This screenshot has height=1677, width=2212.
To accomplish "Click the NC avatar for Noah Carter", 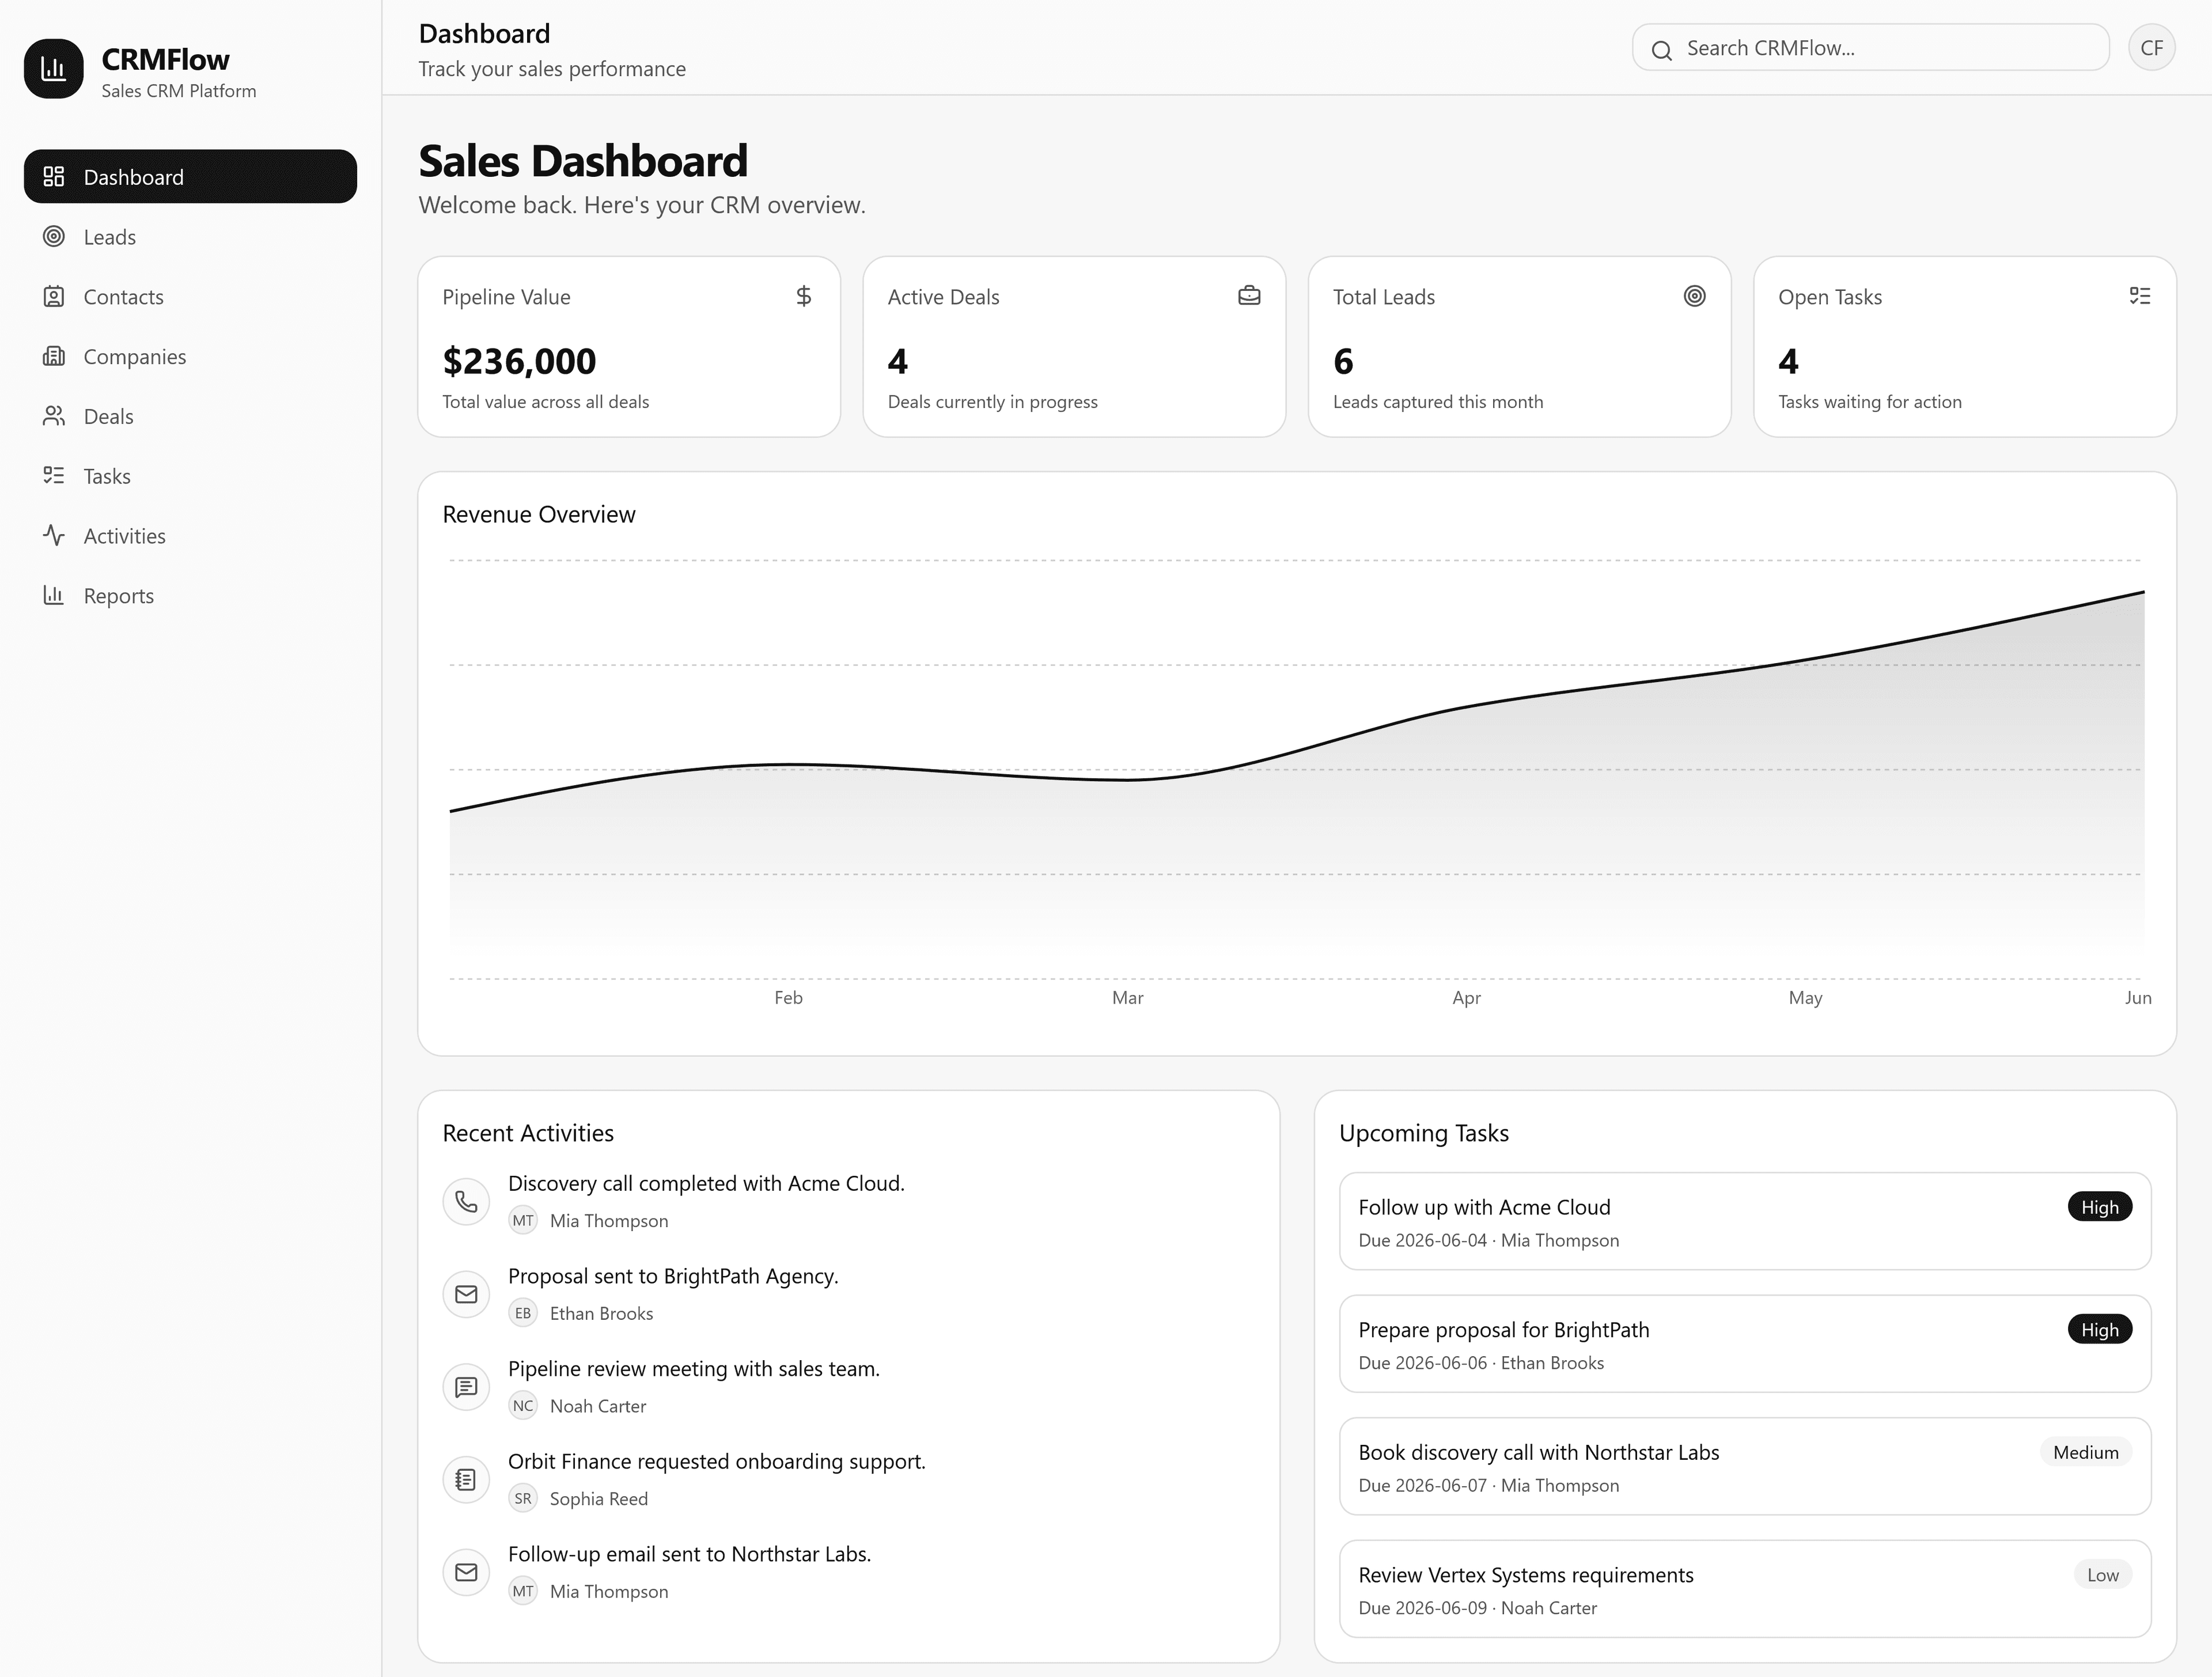I will pyautogui.click(x=523, y=1406).
